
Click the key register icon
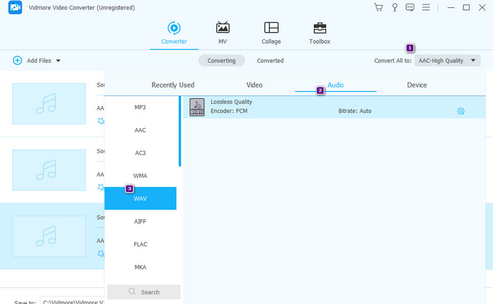394,7
